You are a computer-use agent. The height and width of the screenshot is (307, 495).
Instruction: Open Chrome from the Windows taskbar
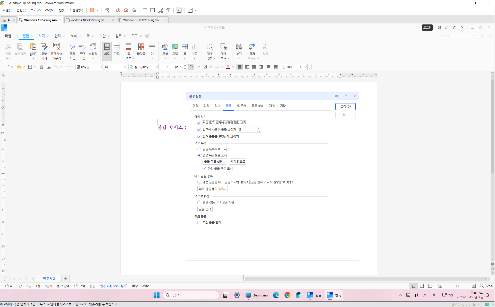click(287, 295)
